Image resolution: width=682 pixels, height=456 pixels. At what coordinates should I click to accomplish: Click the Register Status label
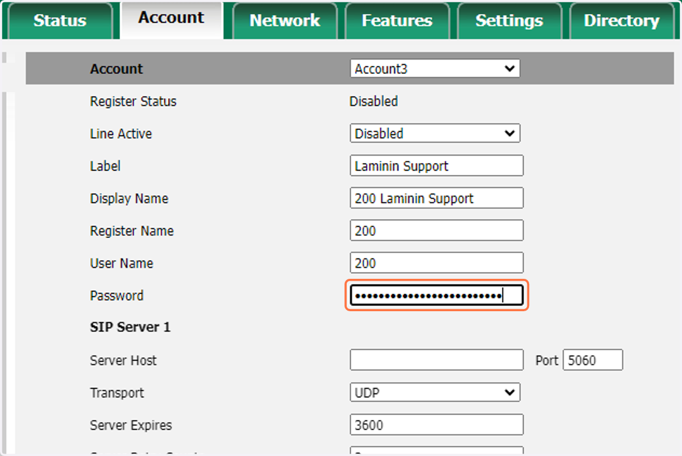coord(133,102)
